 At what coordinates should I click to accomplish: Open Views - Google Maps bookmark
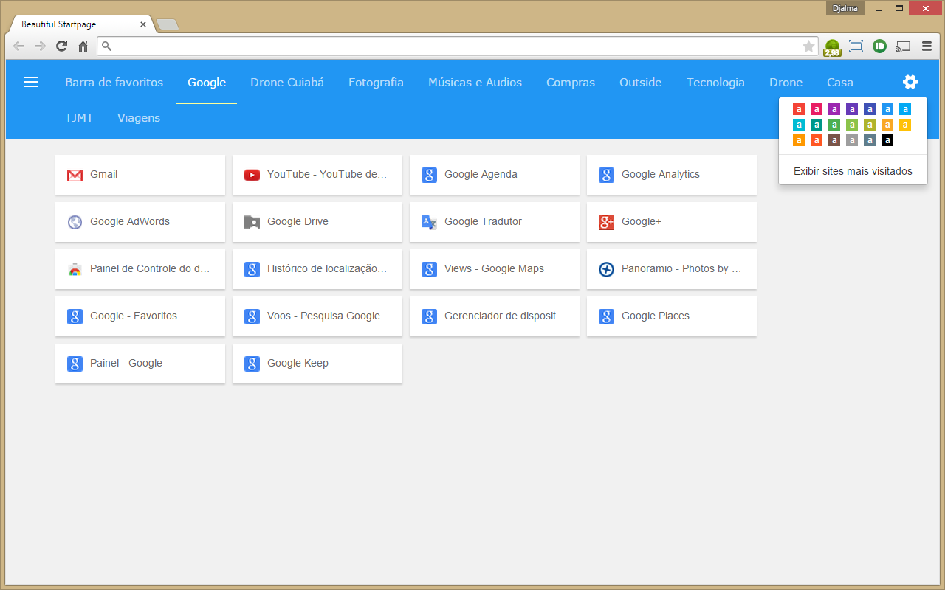[x=495, y=269]
